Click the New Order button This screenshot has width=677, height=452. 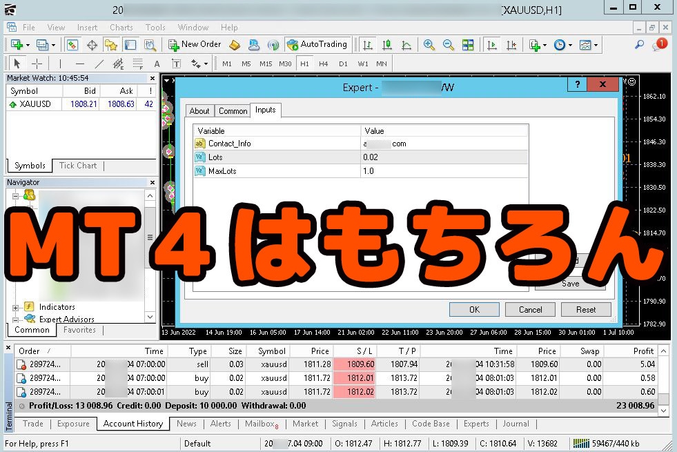195,44
